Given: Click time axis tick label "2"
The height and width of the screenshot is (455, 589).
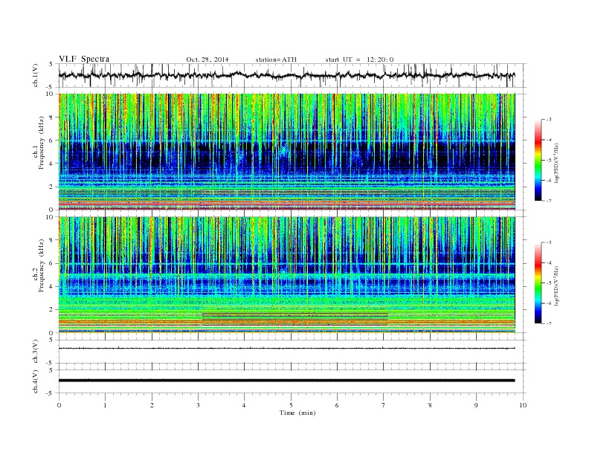Looking at the screenshot, I should [152, 405].
